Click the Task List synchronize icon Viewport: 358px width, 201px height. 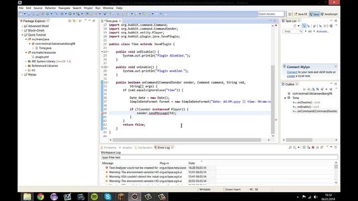(x=331, y=26)
